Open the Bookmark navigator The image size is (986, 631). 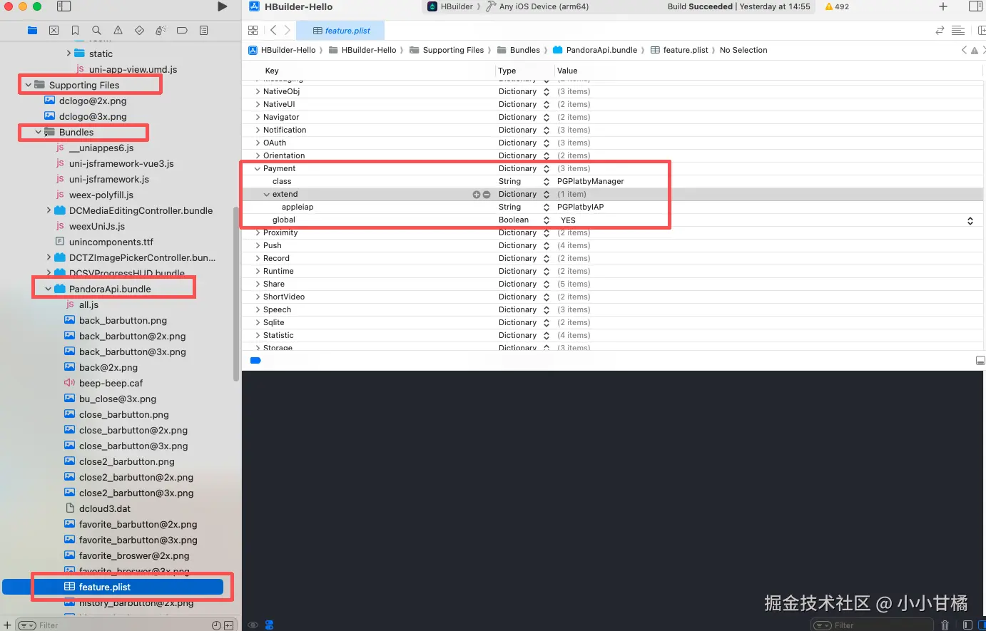point(75,31)
